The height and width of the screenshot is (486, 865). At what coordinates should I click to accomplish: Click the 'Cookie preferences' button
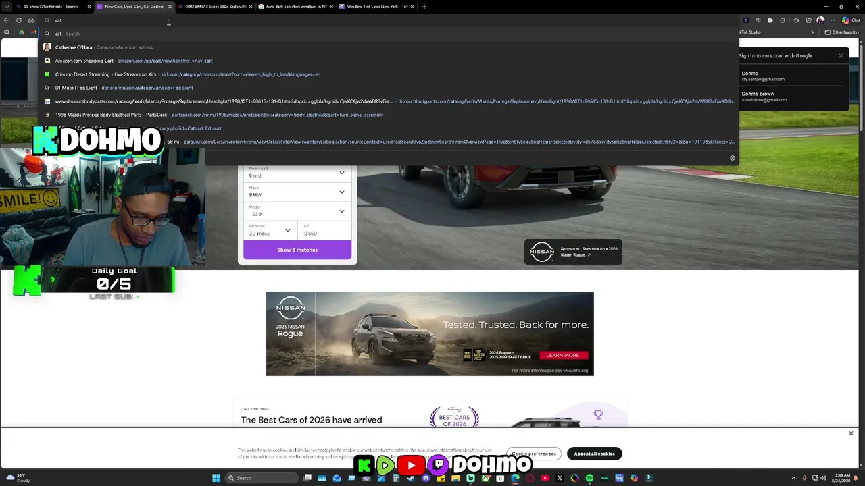click(534, 454)
